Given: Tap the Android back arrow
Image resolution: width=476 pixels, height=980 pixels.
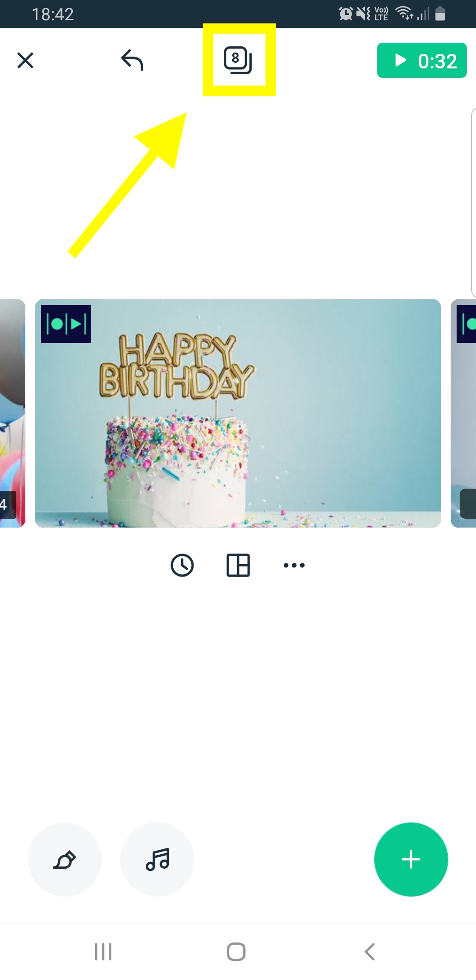Looking at the screenshot, I should pyautogui.click(x=370, y=952).
